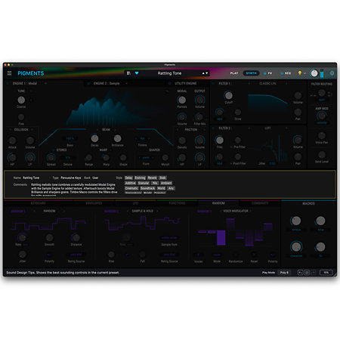Screen dimensions: 340x340
Task: Open Engine 1 Modal type dropdown
Action: pyautogui.click(x=45, y=83)
